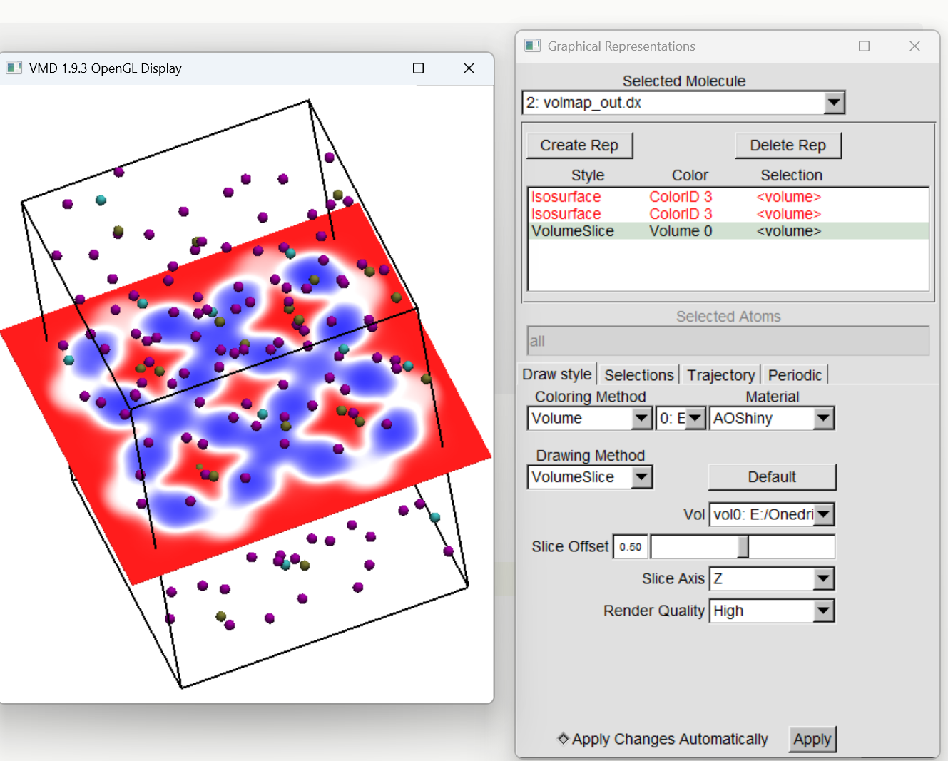The height and width of the screenshot is (761, 948).
Task: Open the Material AOShiny dropdown
Action: 823,418
